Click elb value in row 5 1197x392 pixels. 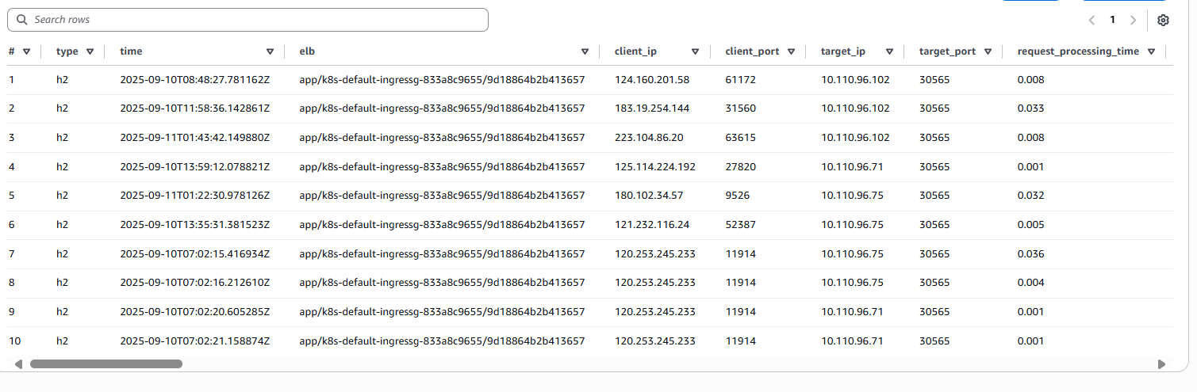point(442,196)
